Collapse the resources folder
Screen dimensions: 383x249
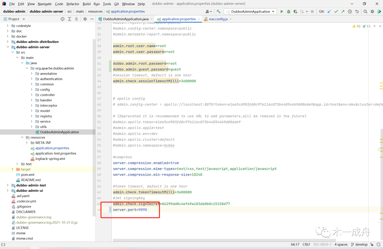(22, 137)
